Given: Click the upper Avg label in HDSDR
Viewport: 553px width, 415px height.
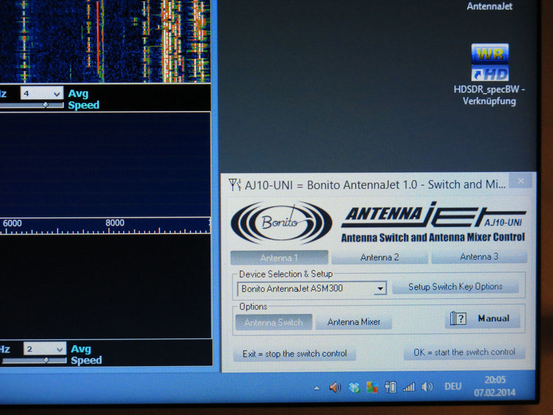Looking at the screenshot, I should pos(78,94).
